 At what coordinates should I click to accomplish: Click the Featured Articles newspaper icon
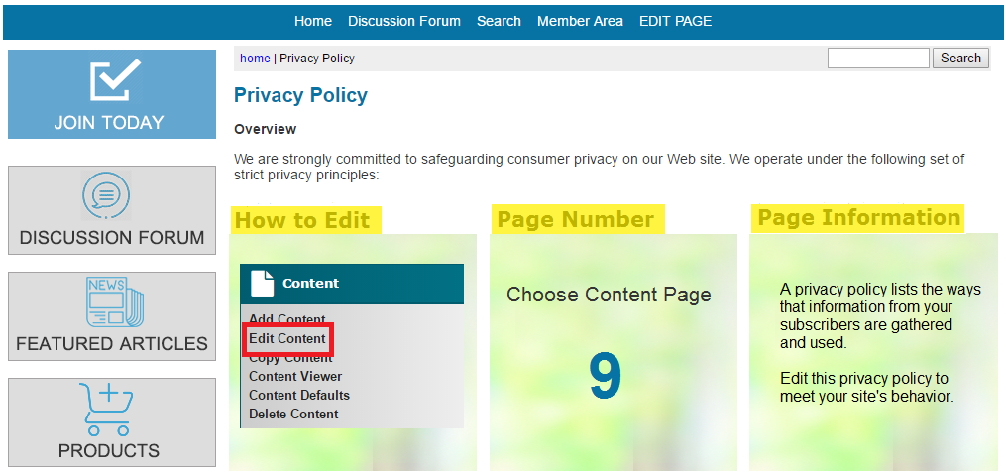pyautogui.click(x=116, y=301)
